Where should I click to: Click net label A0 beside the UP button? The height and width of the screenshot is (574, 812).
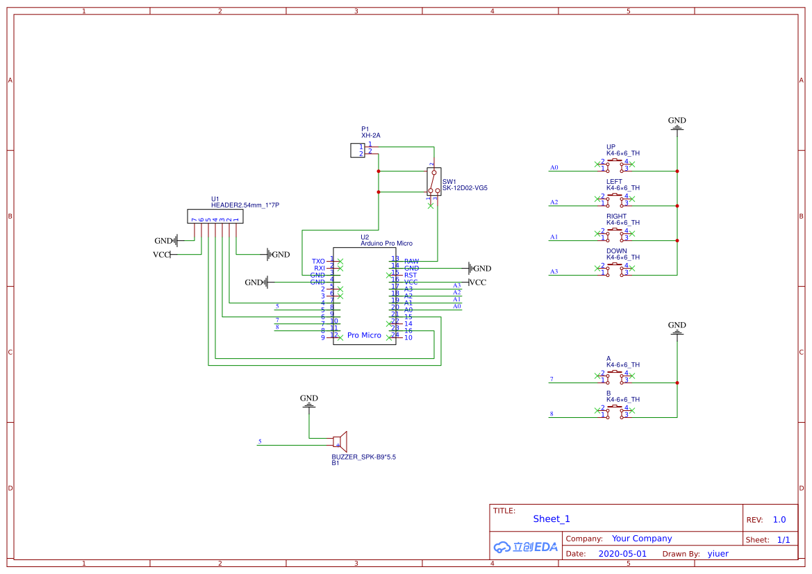[554, 168]
